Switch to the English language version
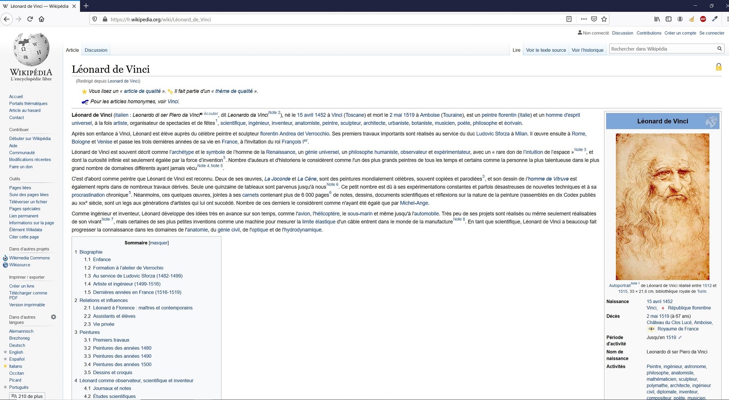 (16, 352)
